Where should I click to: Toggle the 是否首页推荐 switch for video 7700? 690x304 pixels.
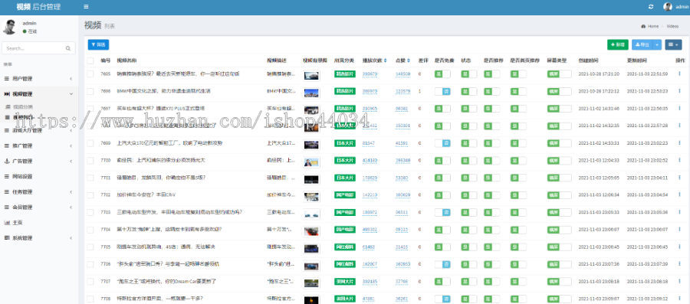(518, 160)
